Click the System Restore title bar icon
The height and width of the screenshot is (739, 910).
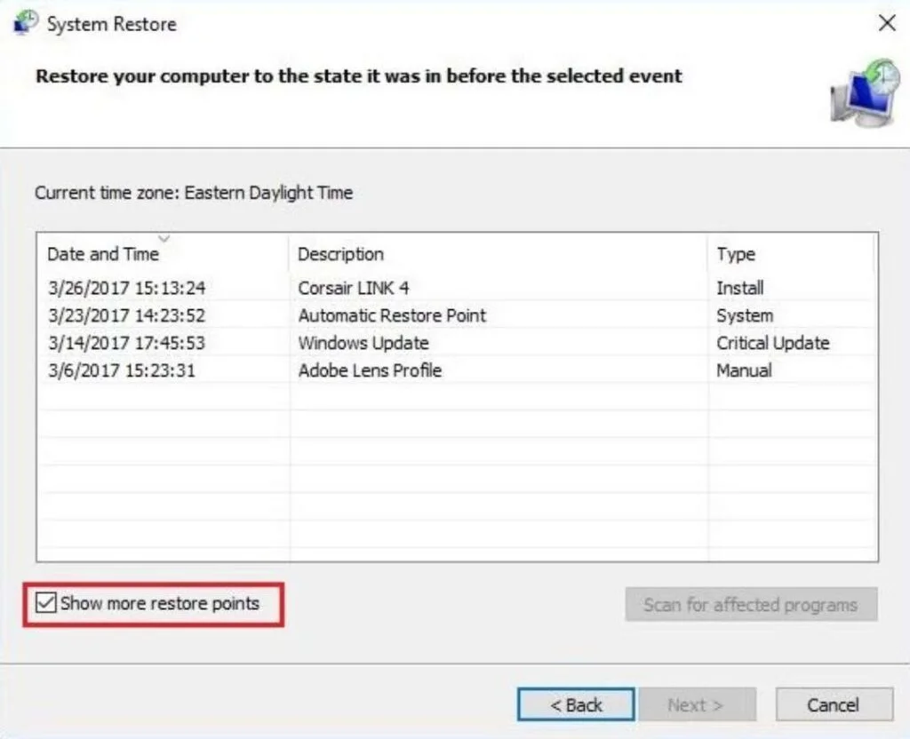[24, 22]
